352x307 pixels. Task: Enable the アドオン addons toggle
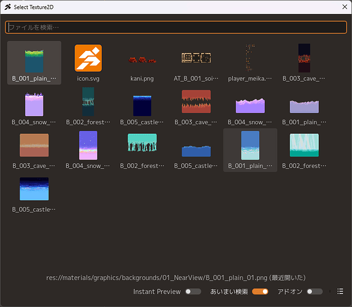[x=315, y=292]
